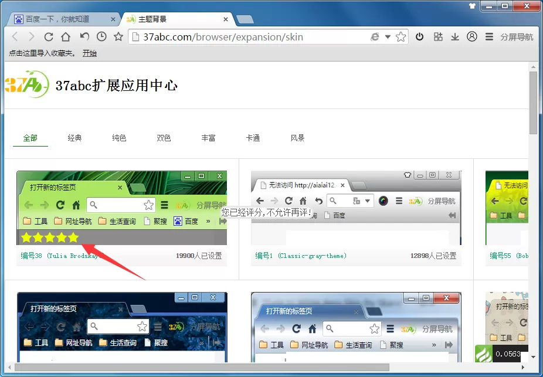Click 分屏导航 split-screen navigation button
Screen dimensions: 543x377
click(x=517, y=37)
